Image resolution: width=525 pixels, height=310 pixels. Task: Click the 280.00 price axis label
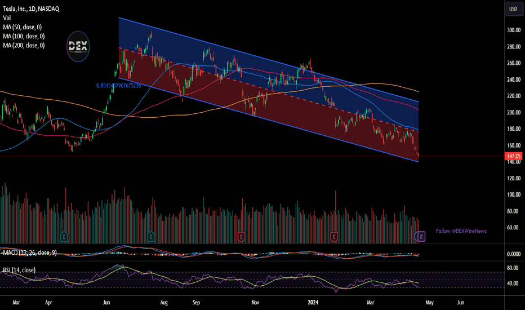coord(514,47)
